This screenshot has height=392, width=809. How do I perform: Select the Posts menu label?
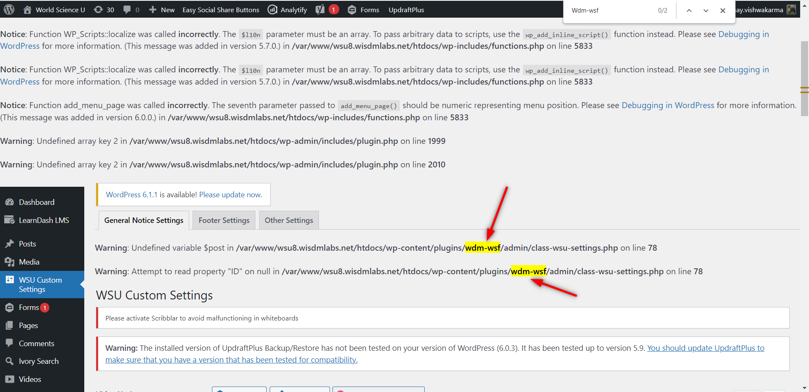point(27,244)
